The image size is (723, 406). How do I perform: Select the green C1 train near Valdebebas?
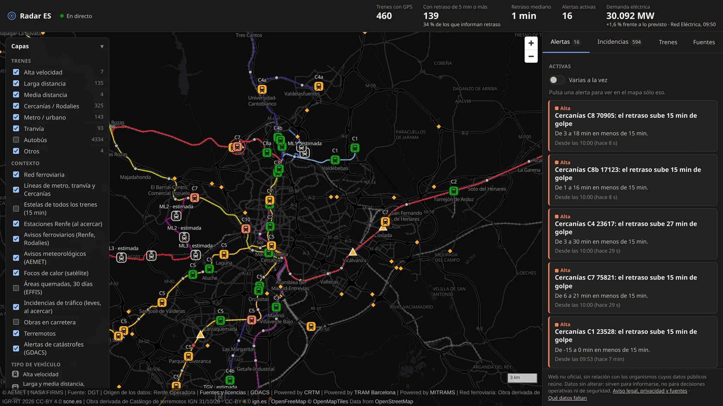click(x=335, y=160)
